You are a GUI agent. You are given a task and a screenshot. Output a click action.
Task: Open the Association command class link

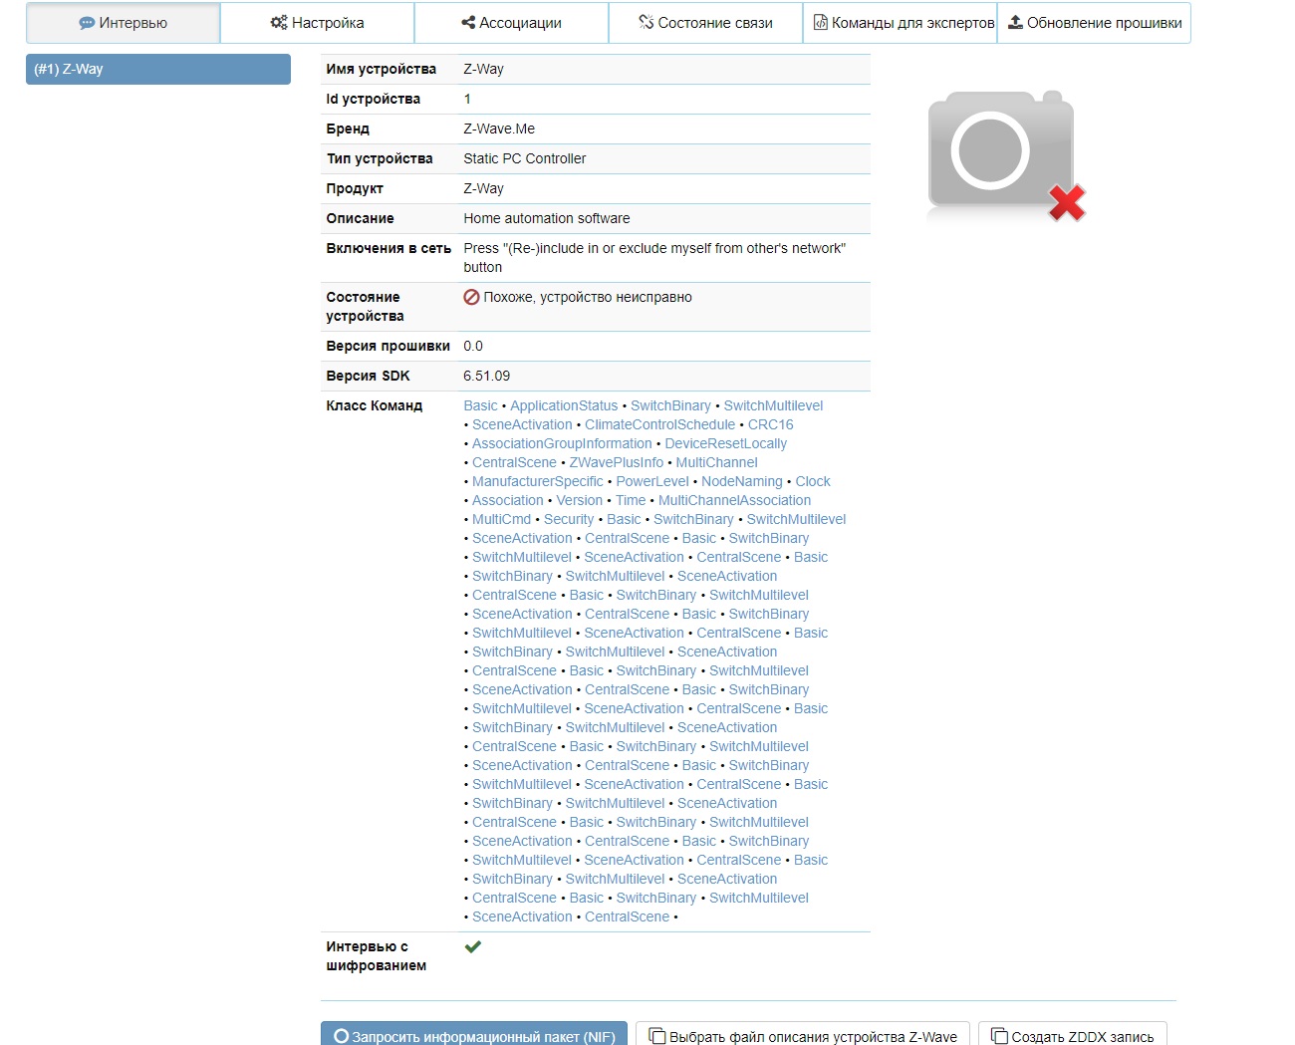pyautogui.click(x=508, y=500)
